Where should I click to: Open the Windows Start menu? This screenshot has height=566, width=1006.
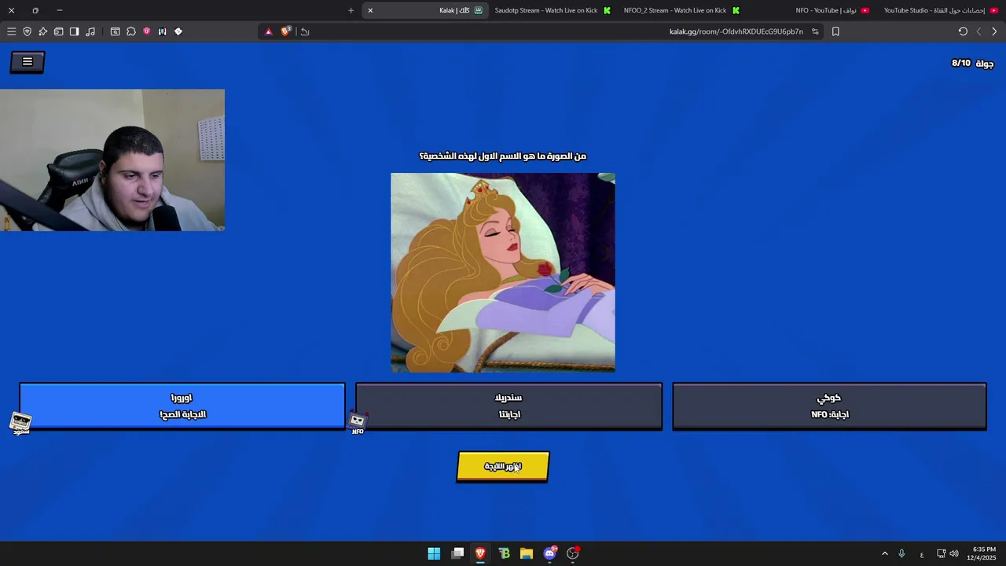[x=434, y=553]
